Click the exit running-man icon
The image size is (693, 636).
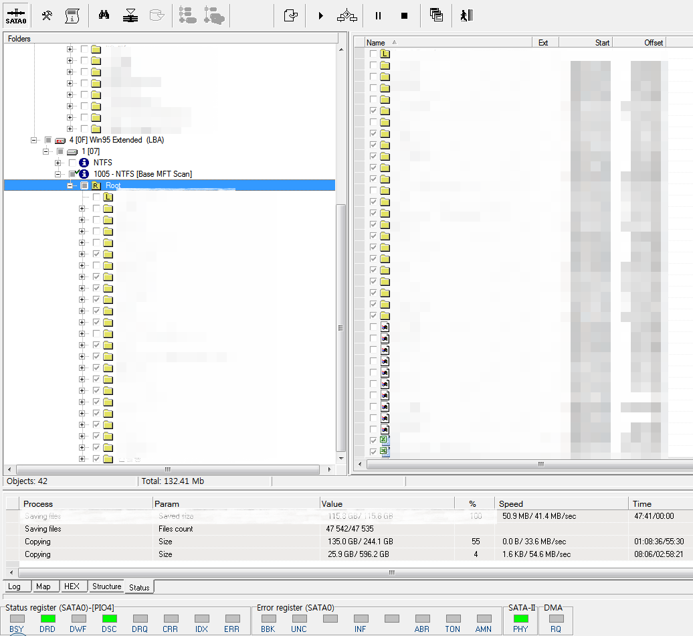467,16
